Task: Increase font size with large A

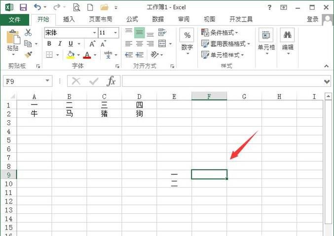Action: click(x=92, y=44)
